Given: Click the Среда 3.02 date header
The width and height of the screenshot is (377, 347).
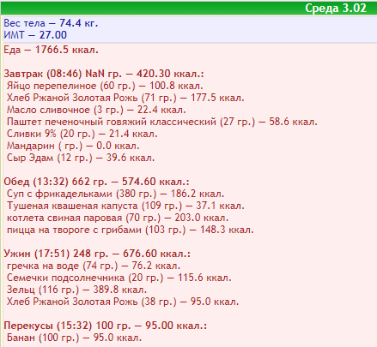Looking at the screenshot, I should click(x=336, y=8).
